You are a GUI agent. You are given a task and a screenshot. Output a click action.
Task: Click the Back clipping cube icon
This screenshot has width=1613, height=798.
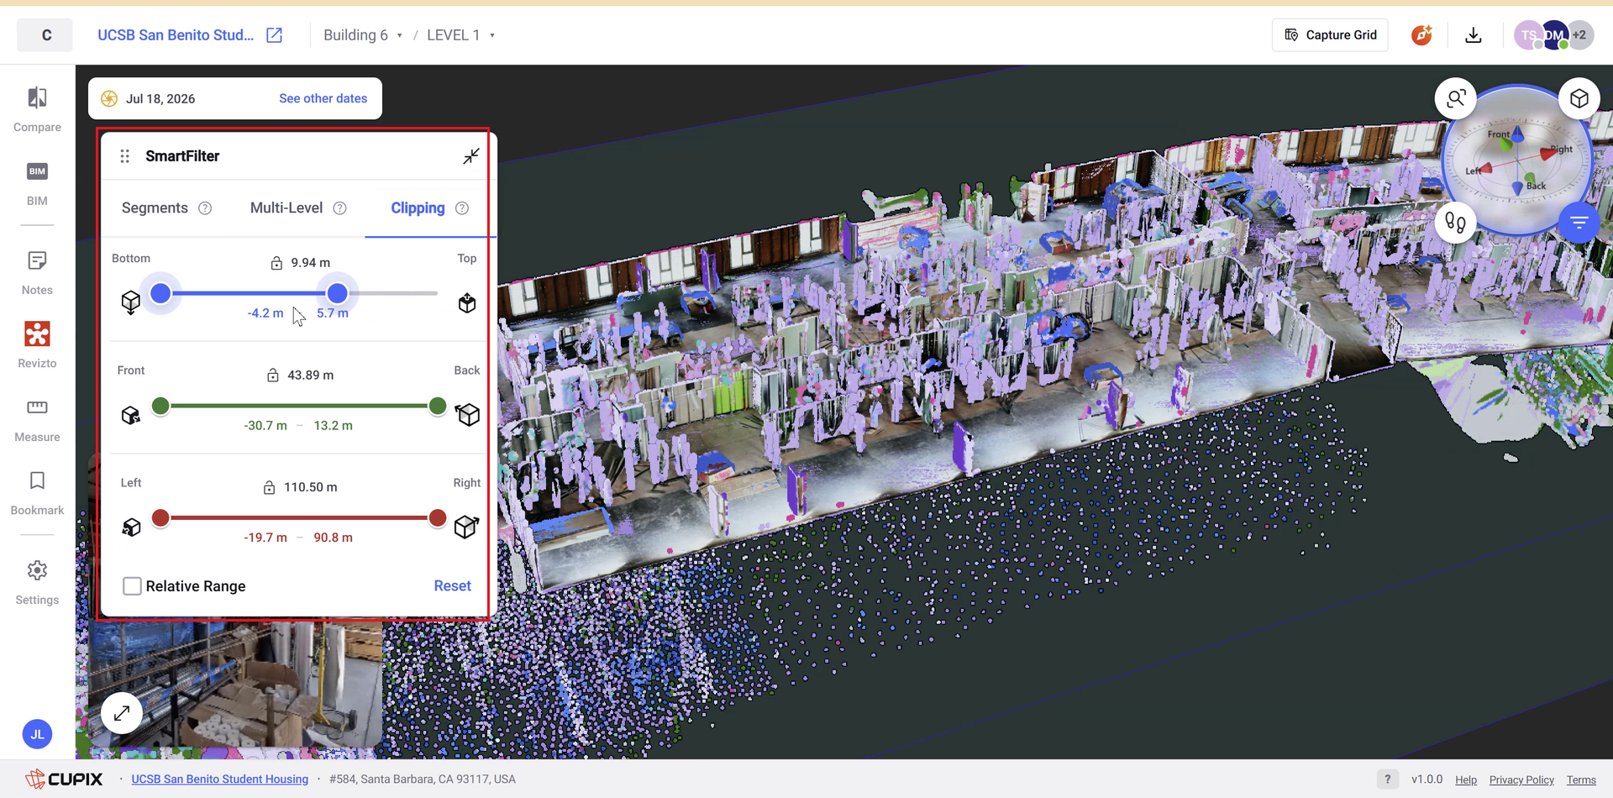point(467,414)
